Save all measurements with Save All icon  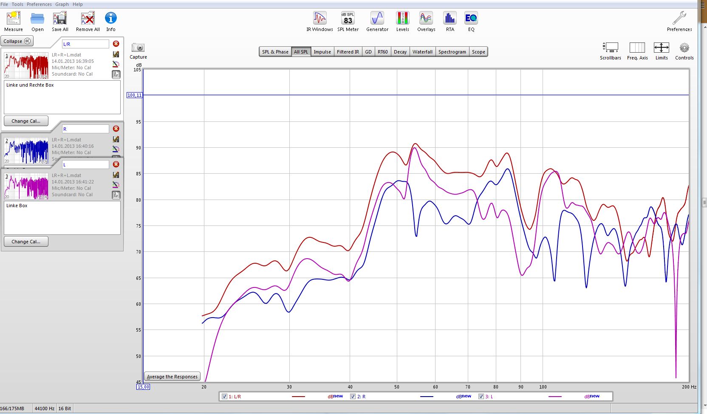coord(60,18)
